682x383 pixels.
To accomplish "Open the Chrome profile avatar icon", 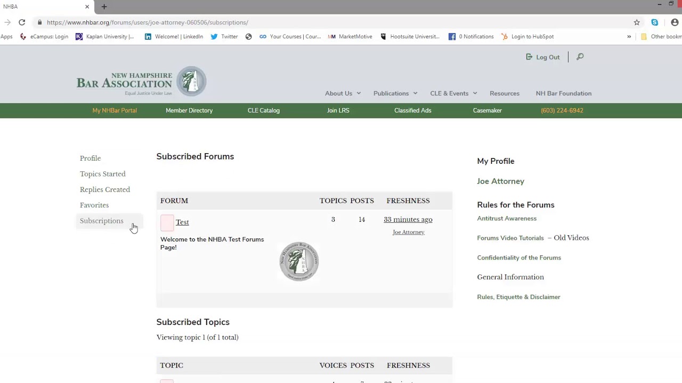I will coord(675,22).
